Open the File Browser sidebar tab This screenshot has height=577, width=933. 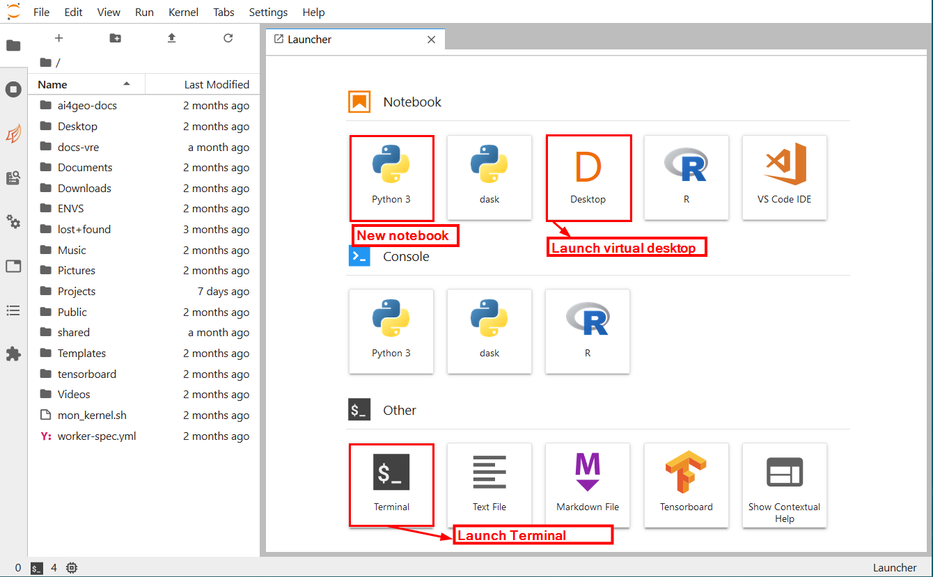coord(13,46)
